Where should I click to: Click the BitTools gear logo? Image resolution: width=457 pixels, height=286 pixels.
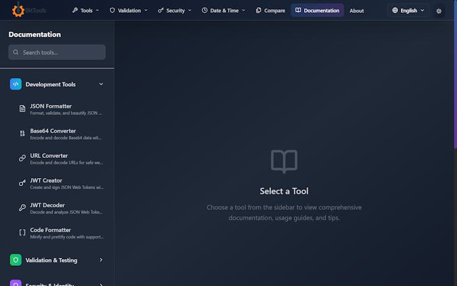click(x=18, y=10)
